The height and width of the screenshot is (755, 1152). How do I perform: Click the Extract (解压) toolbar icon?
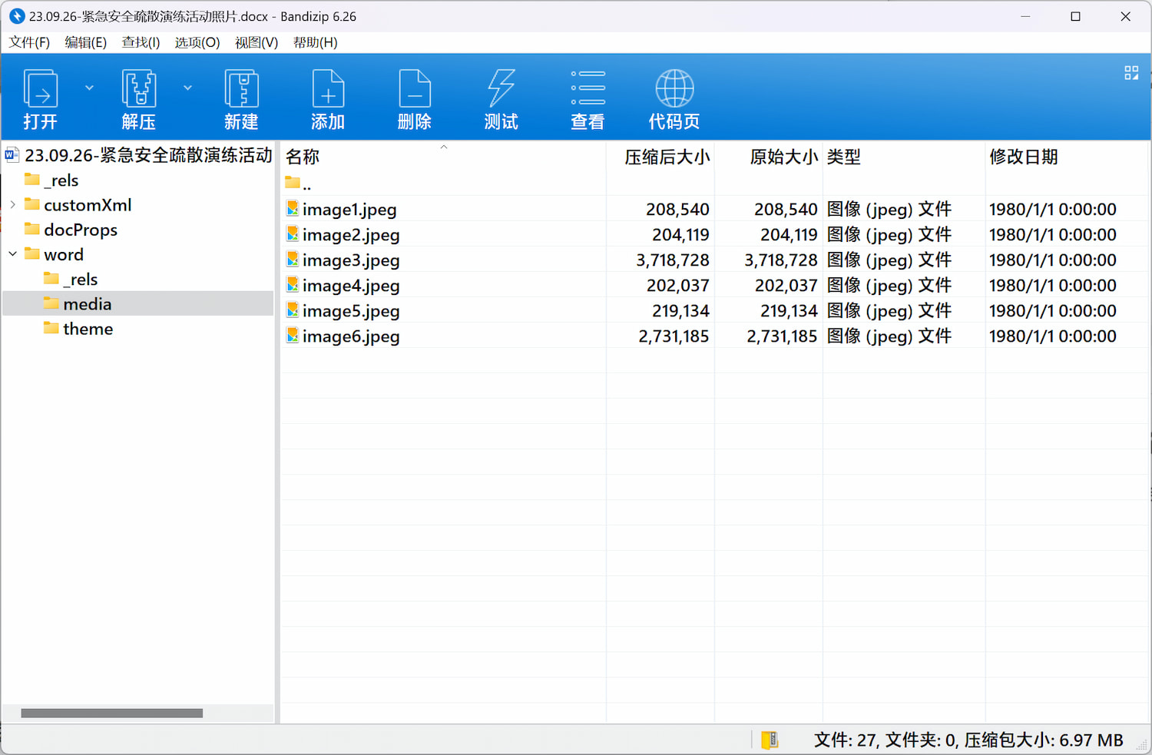[139, 98]
